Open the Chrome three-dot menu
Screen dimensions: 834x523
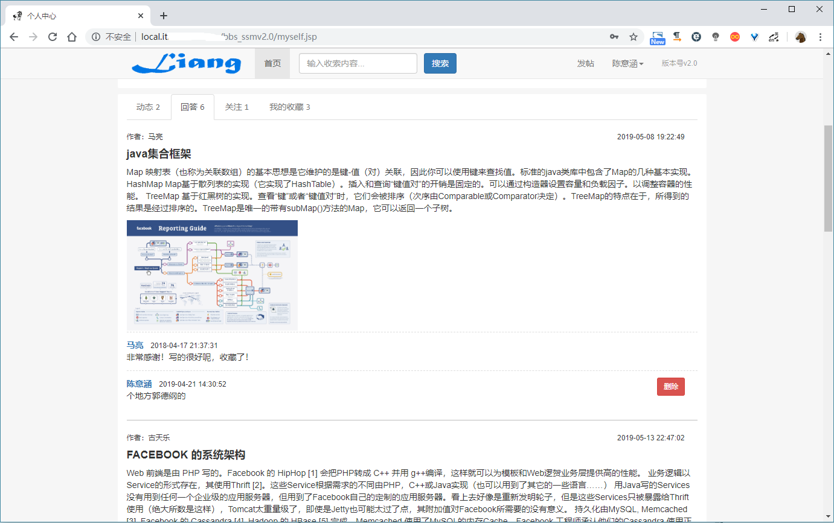pos(820,37)
